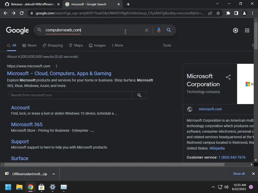Switch to the Images results tab

(x=97, y=45)
